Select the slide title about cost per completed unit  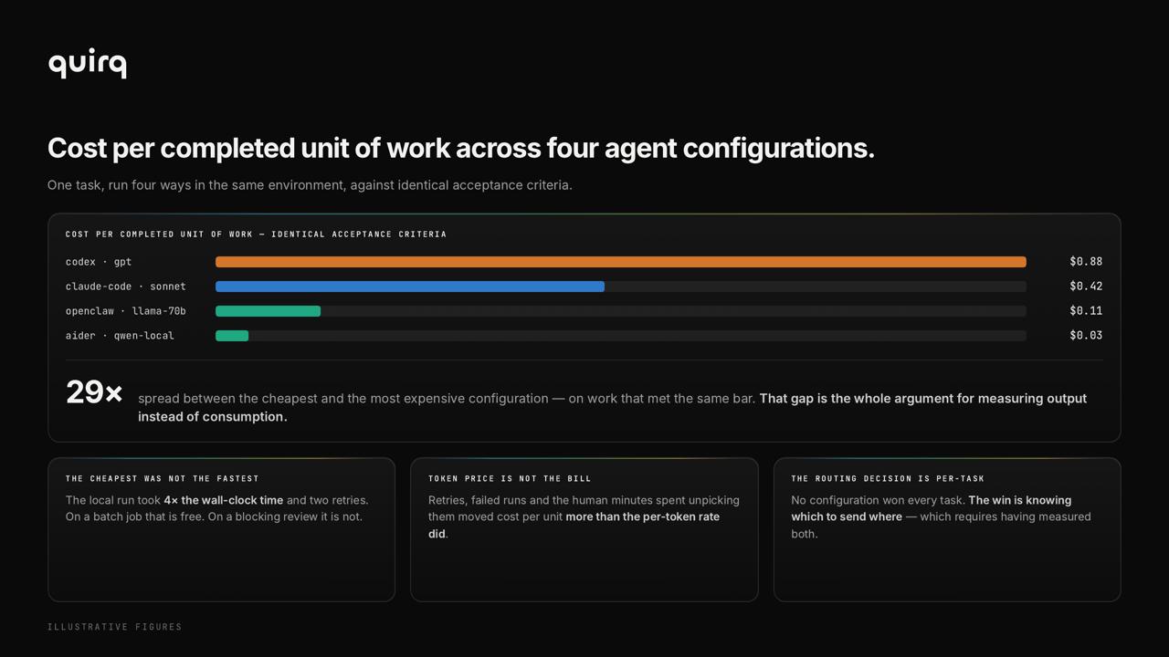click(461, 148)
